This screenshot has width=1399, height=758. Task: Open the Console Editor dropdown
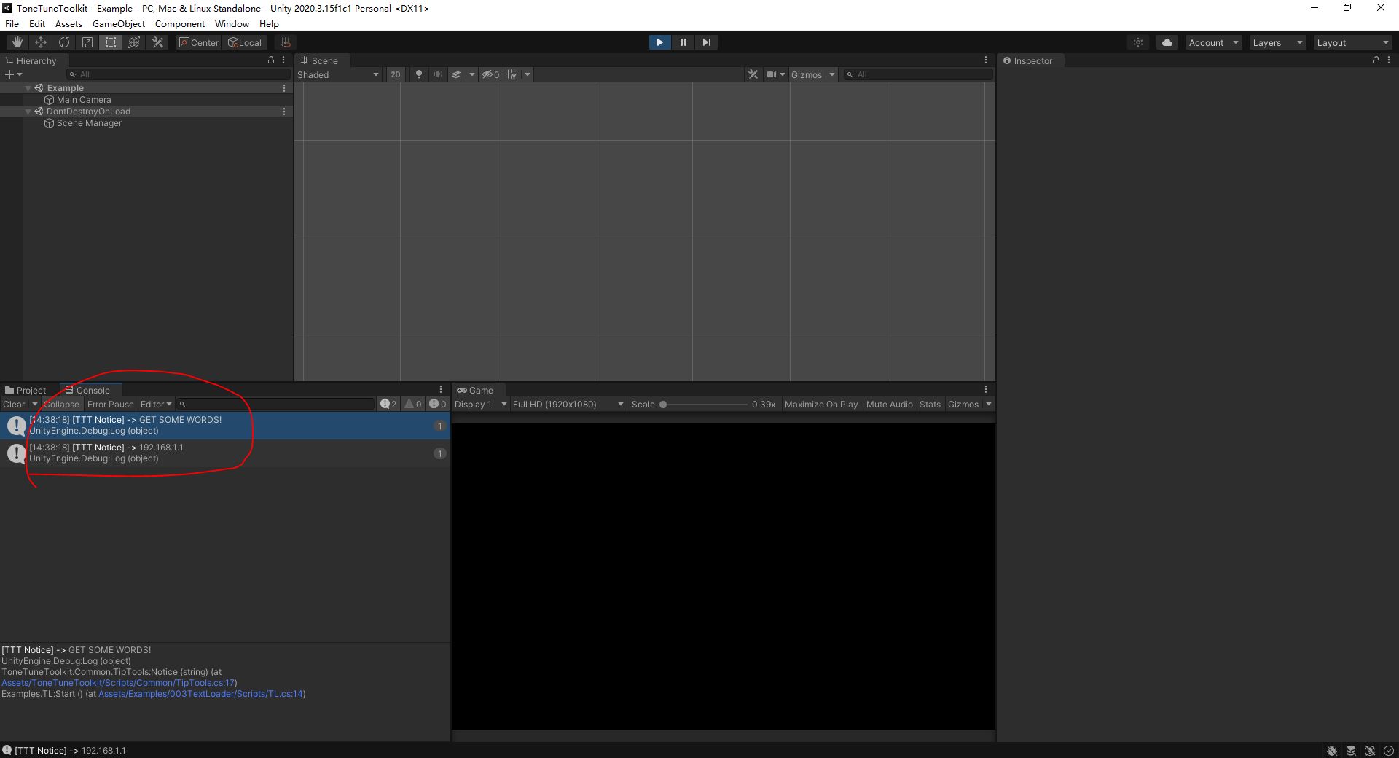click(x=156, y=405)
